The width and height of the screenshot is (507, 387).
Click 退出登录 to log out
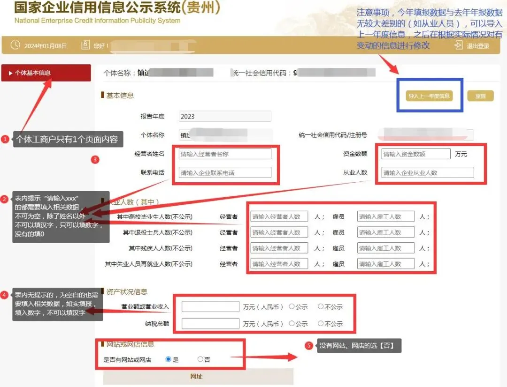pyautogui.click(x=478, y=45)
